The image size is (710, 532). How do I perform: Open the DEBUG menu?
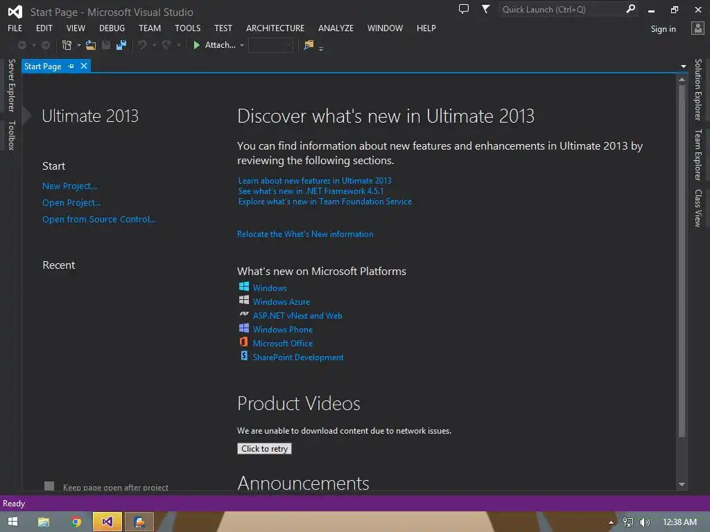(x=112, y=28)
